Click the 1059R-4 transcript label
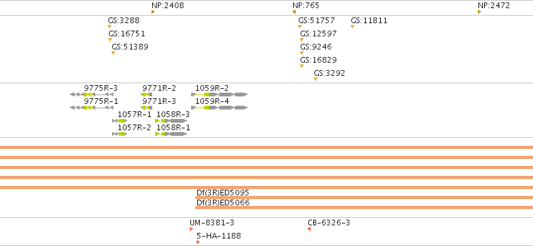This screenshot has width=533, height=246. tap(212, 101)
